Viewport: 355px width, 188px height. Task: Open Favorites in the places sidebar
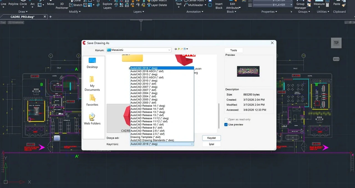tap(92, 100)
